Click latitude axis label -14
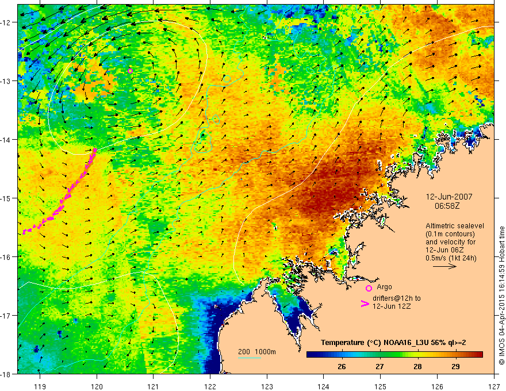 point(6,140)
